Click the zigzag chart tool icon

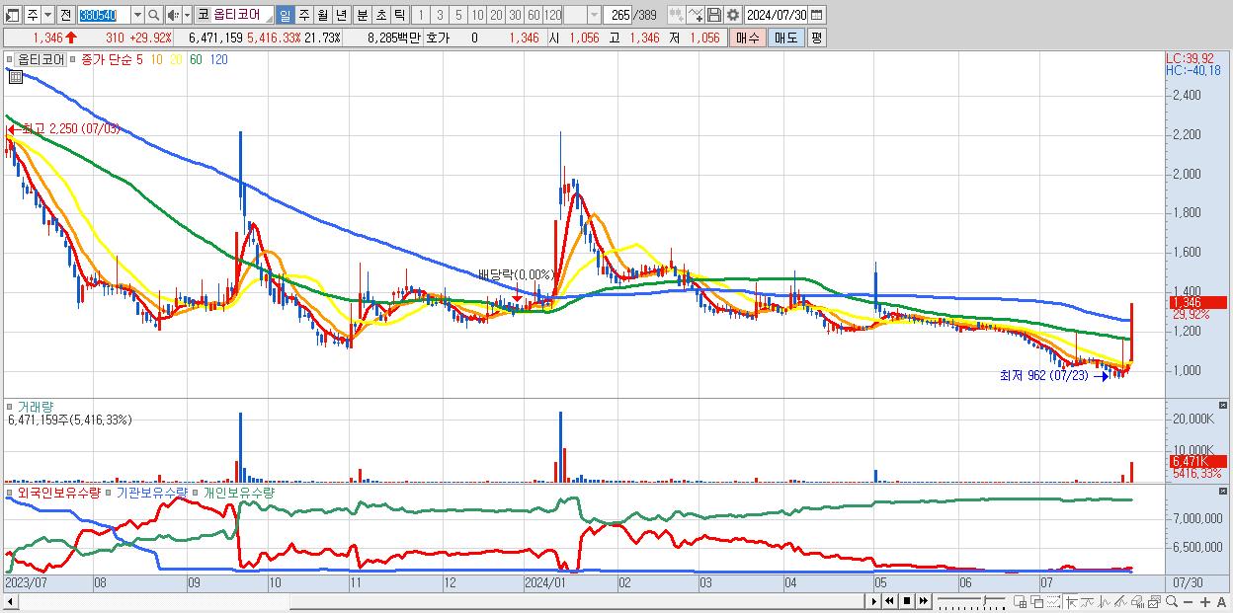[1104, 601]
